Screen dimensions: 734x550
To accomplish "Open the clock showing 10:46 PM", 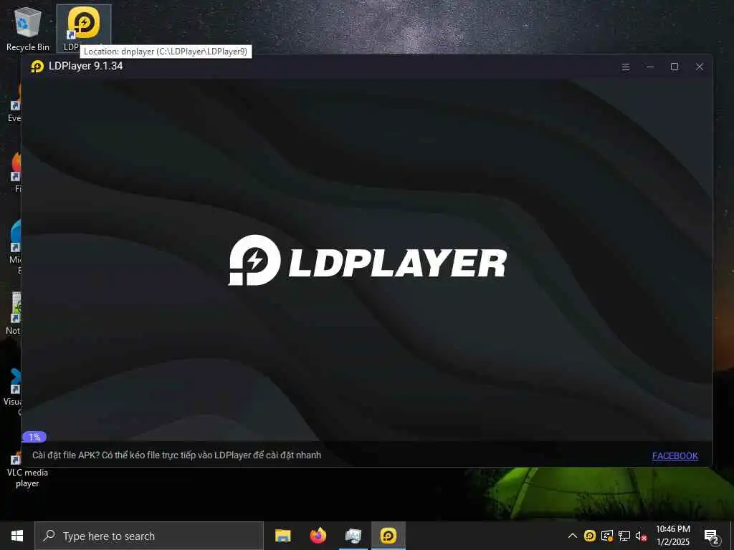I will click(x=673, y=536).
